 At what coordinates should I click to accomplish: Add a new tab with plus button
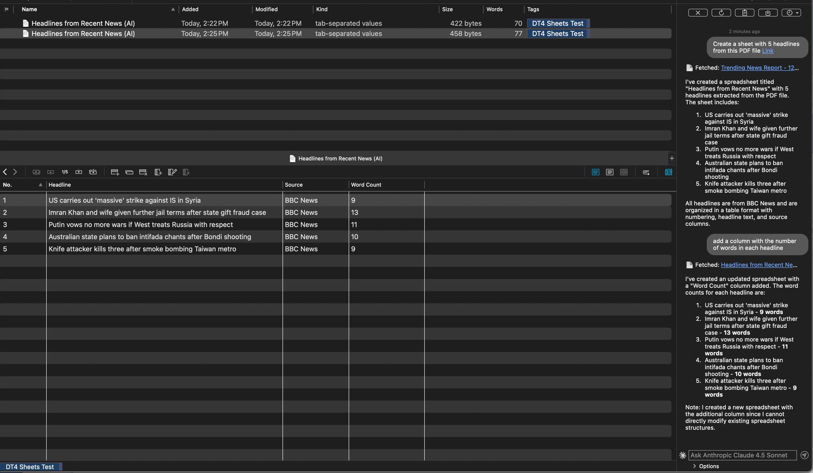point(672,158)
